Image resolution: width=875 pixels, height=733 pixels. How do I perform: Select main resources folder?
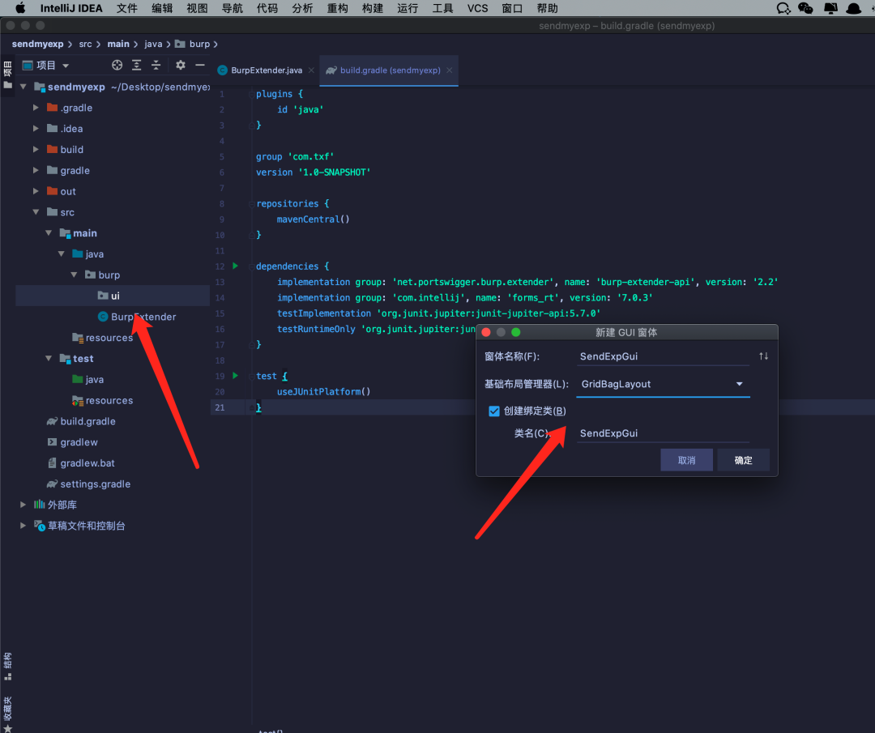[103, 338]
